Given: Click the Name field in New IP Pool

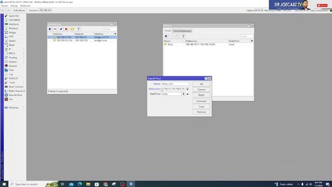Looking at the screenshot, I should click(175, 84).
